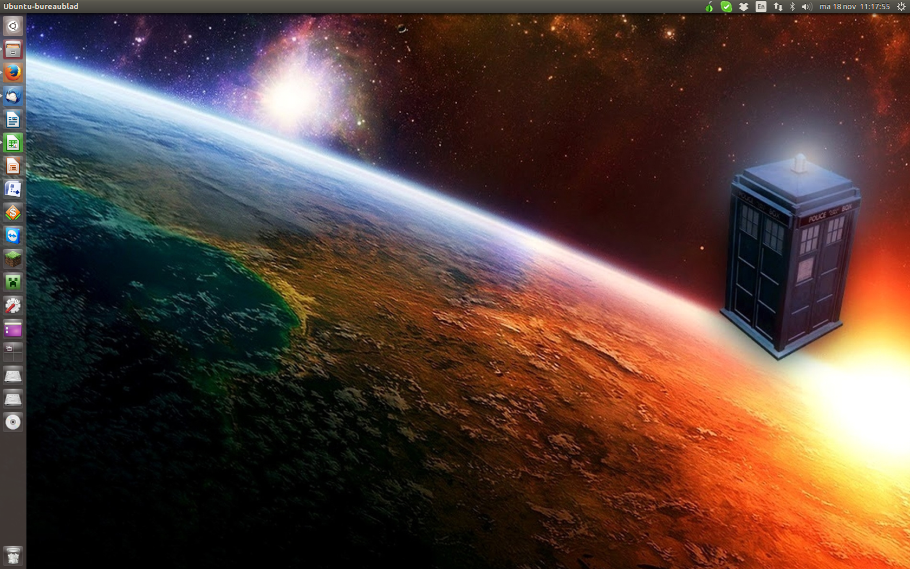Open the Files manager from launcher
Image resolution: width=910 pixels, height=569 pixels.
click(x=13, y=49)
